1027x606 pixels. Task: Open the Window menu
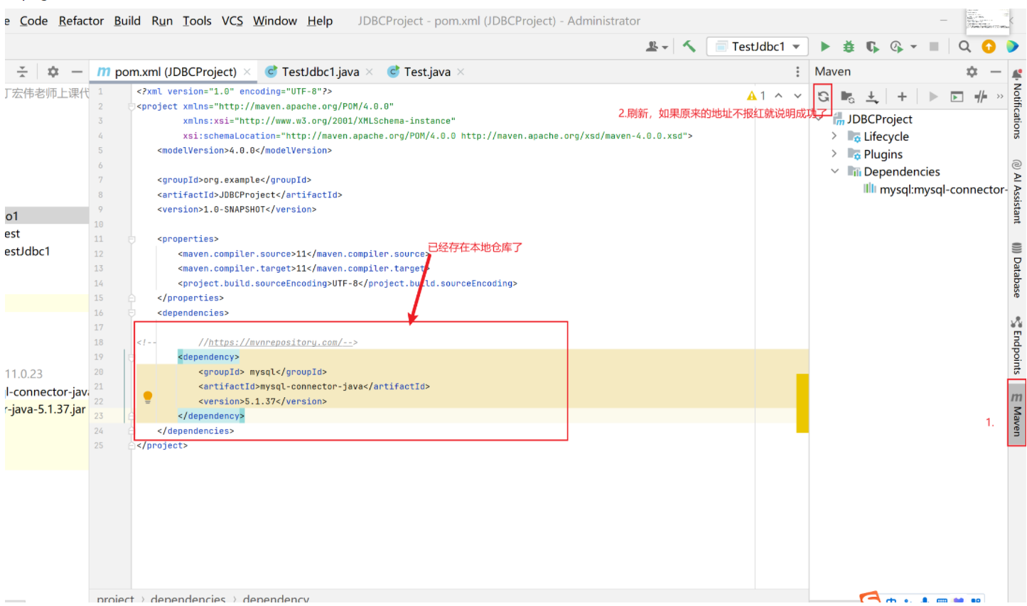click(275, 21)
